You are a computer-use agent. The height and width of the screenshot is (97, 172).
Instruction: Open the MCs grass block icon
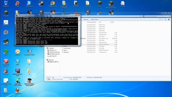pyautogui.click(x=99, y=4)
